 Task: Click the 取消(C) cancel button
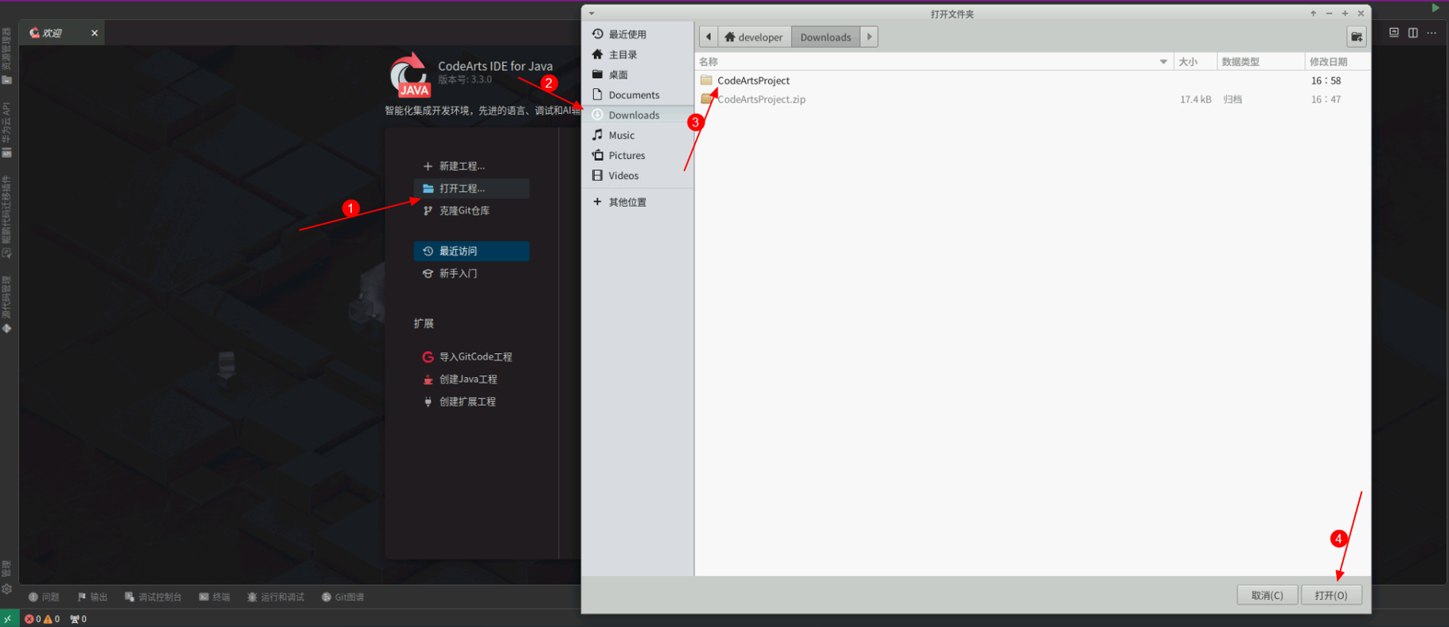coord(1267,595)
